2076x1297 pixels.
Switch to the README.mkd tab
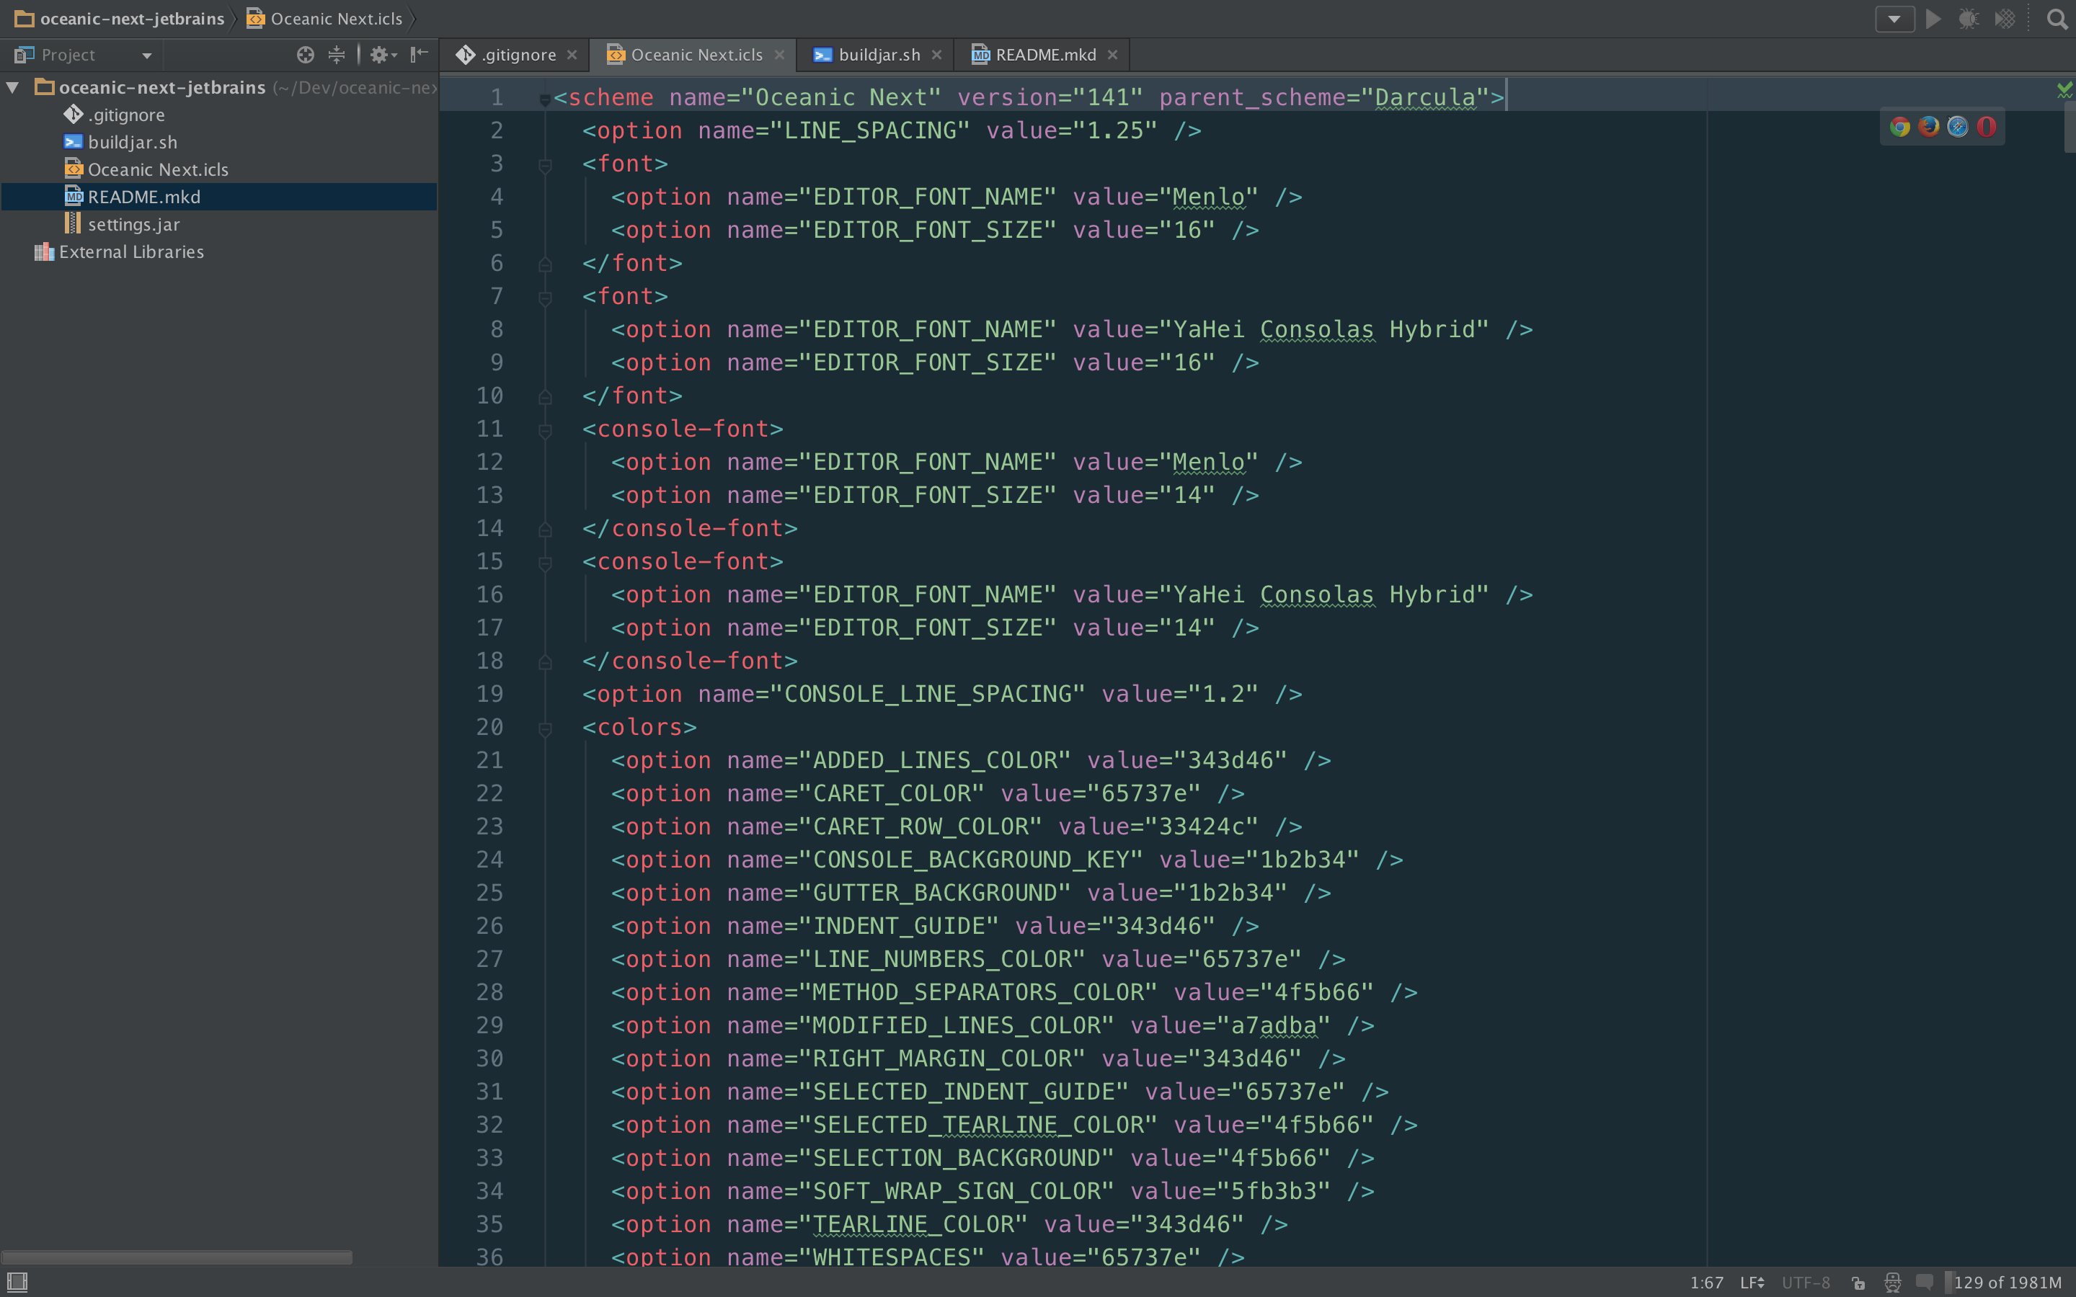click(1045, 55)
